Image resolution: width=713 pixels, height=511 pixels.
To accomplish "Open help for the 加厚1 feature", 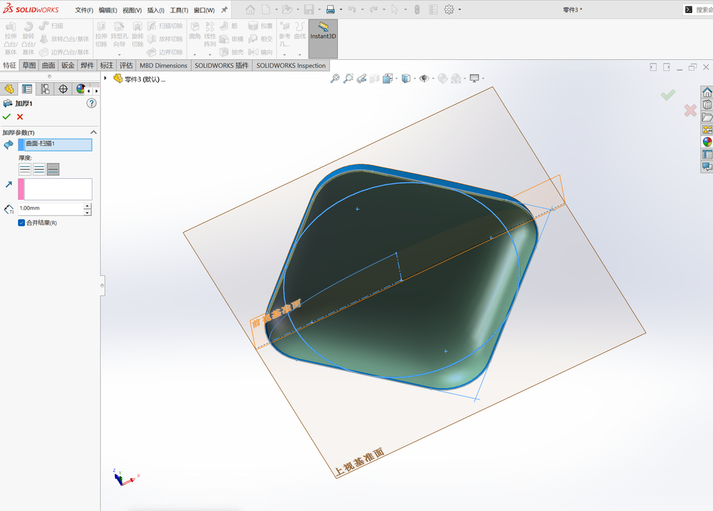I will tap(91, 103).
